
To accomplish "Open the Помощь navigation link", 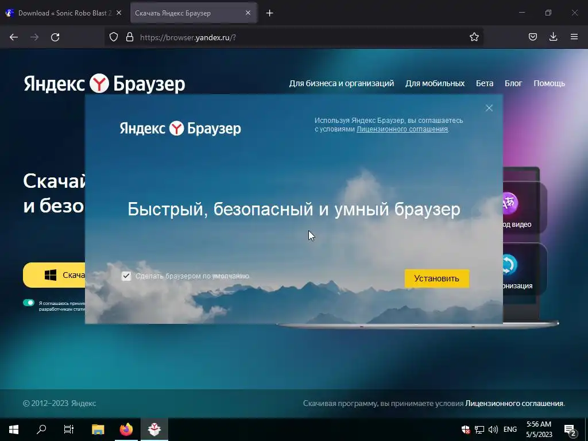I will pos(549,83).
